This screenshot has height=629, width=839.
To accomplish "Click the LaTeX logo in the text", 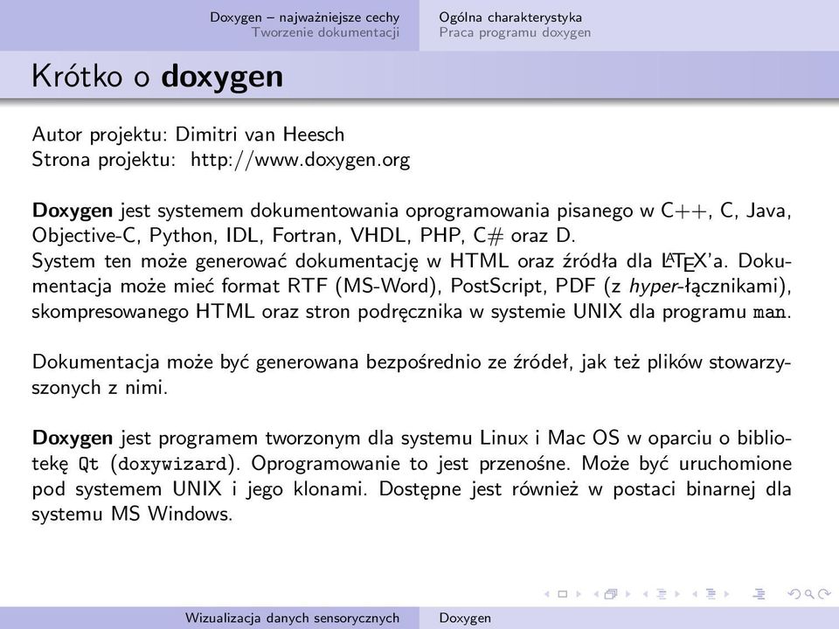I will pos(683,261).
